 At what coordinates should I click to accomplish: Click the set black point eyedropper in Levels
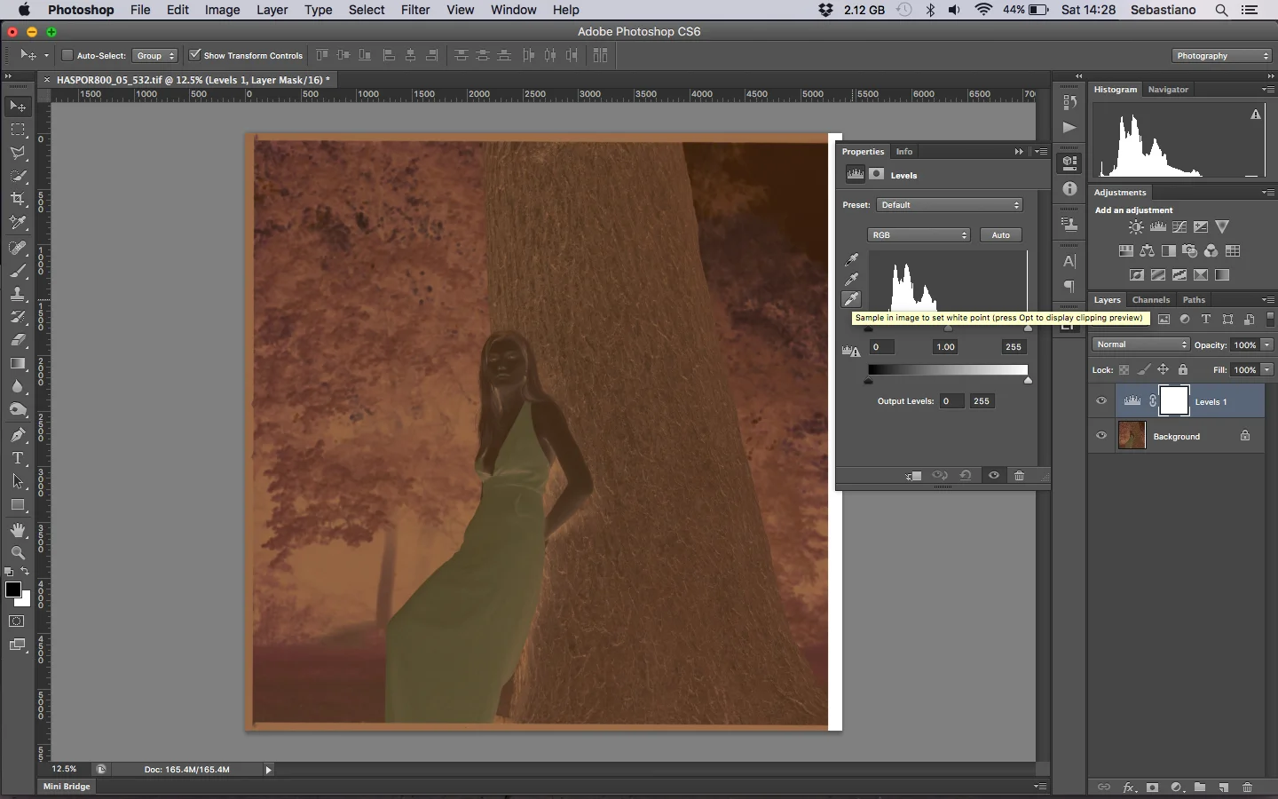coord(851,260)
